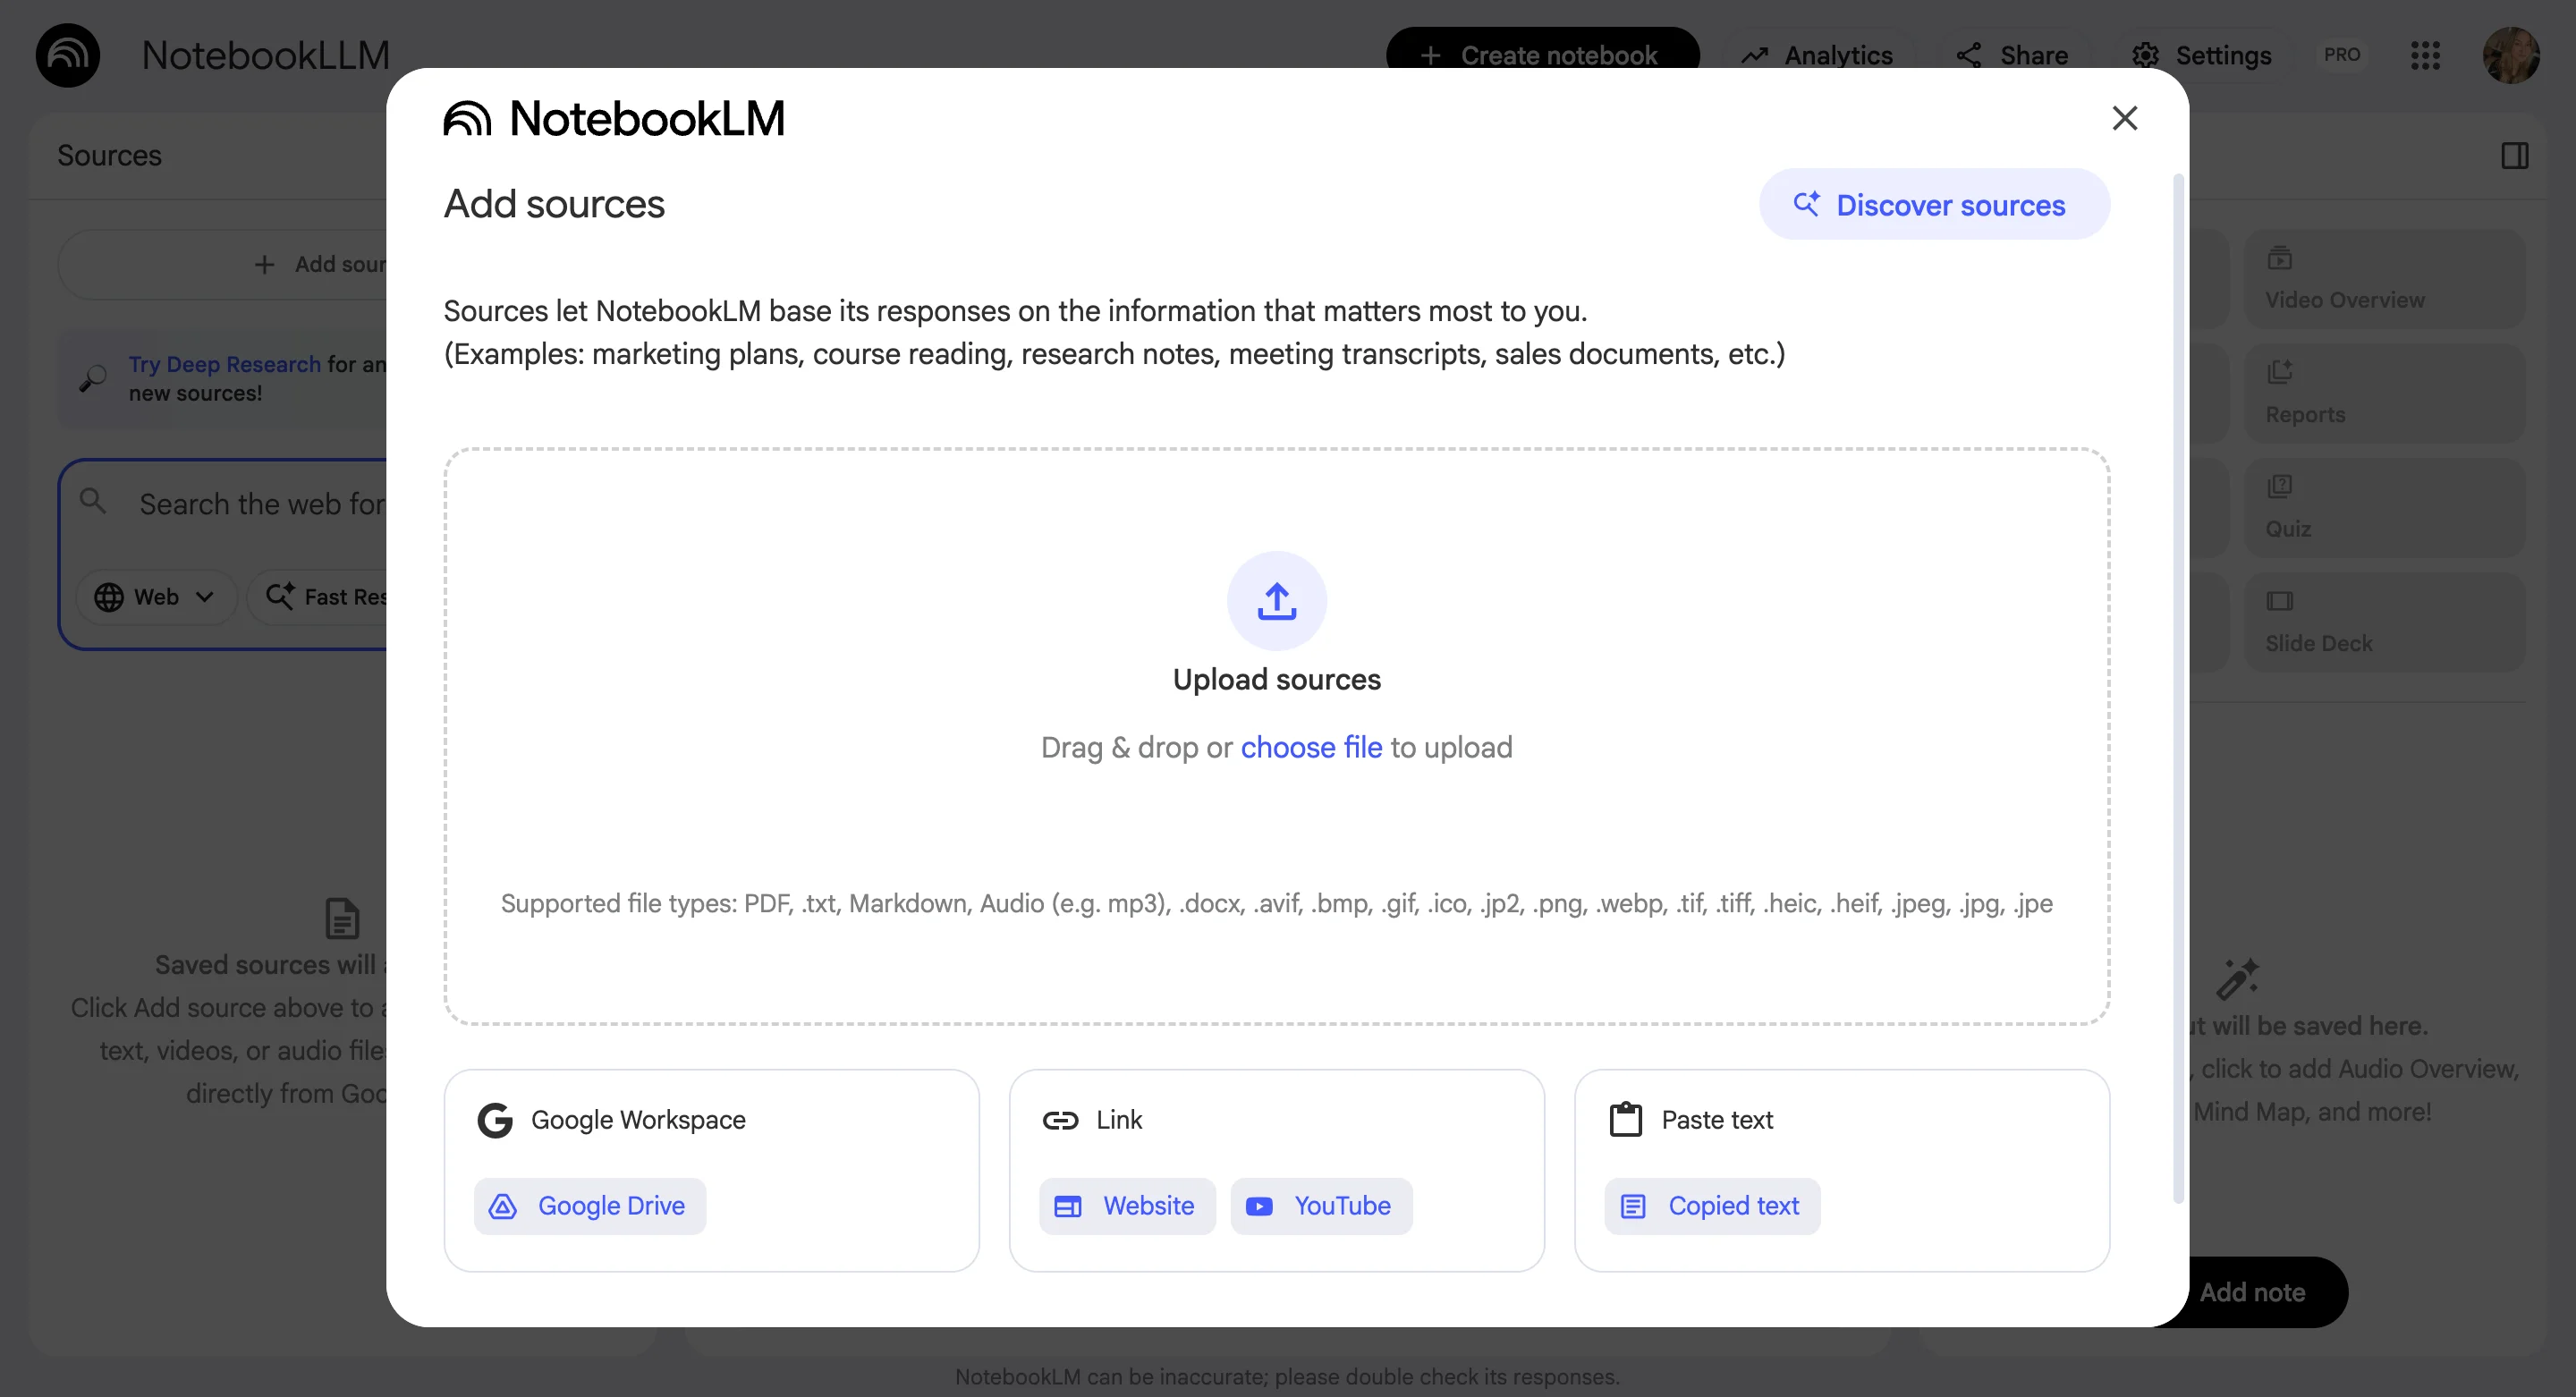This screenshot has width=2576, height=1397.
Task: Open Analytics from the top bar
Action: 1816,55
